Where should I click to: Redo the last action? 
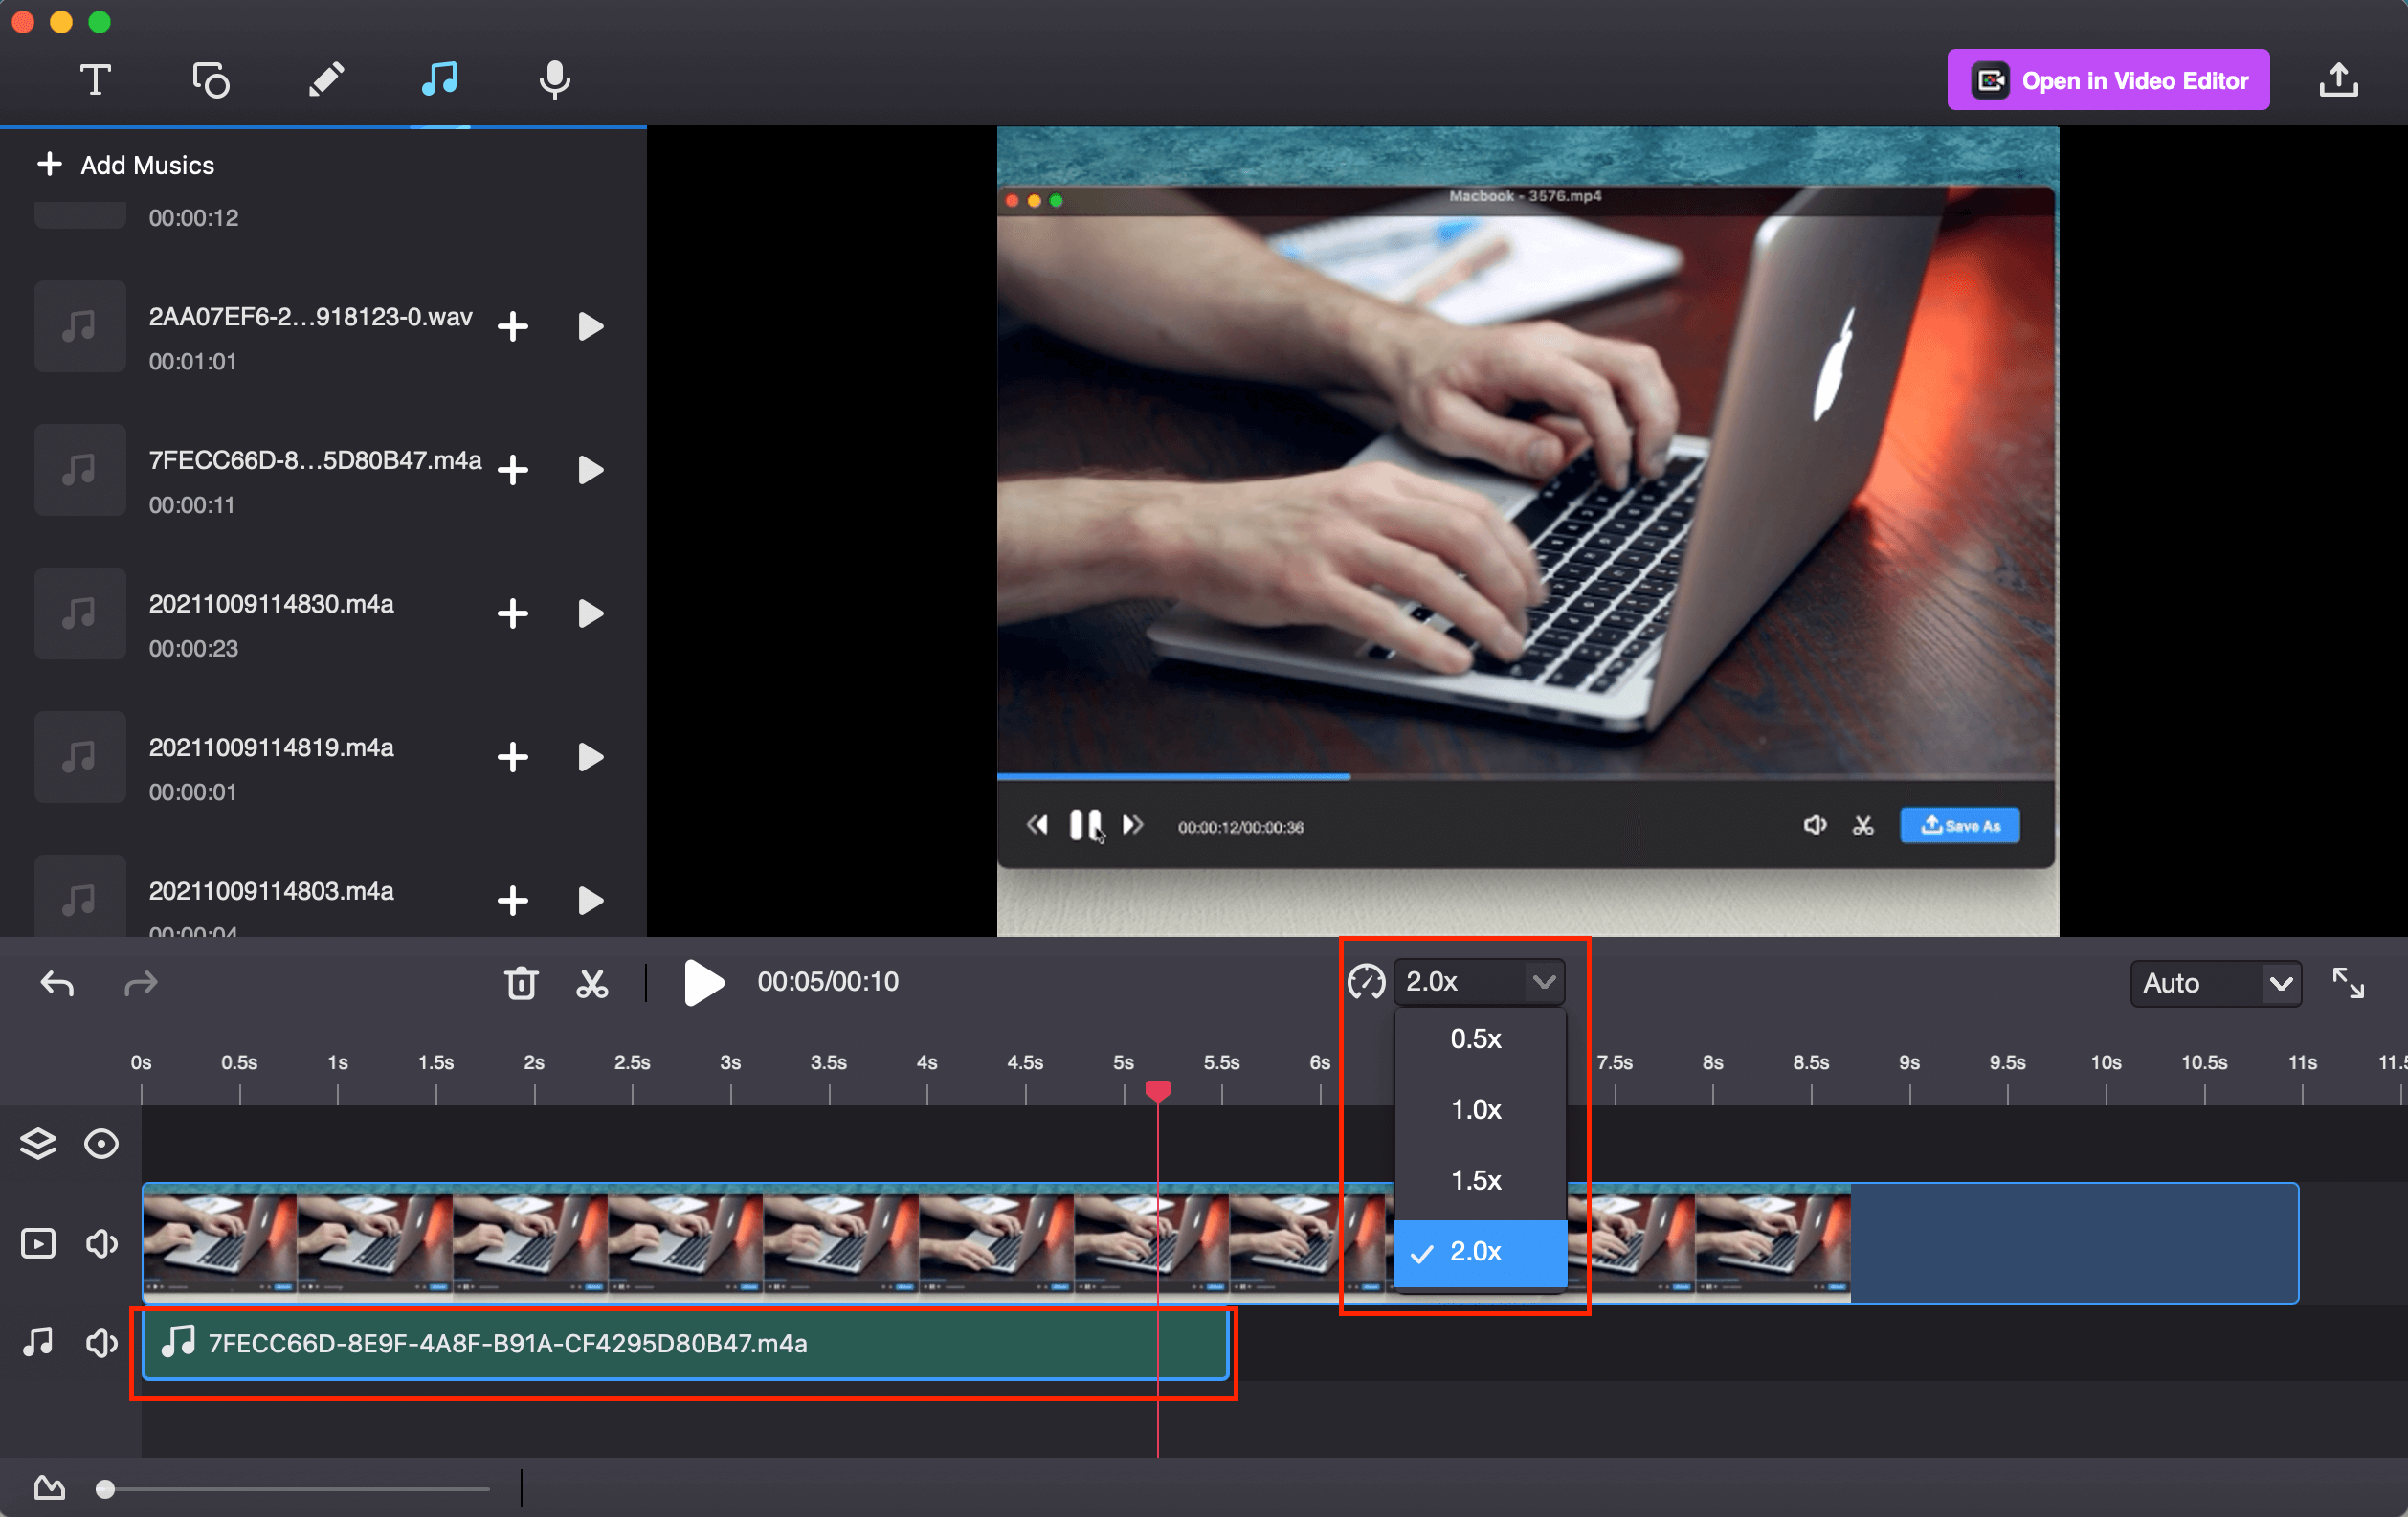pyautogui.click(x=141, y=983)
